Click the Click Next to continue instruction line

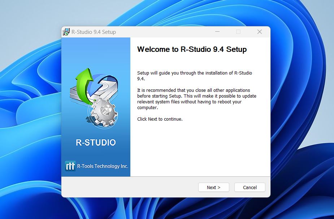[x=160, y=119]
